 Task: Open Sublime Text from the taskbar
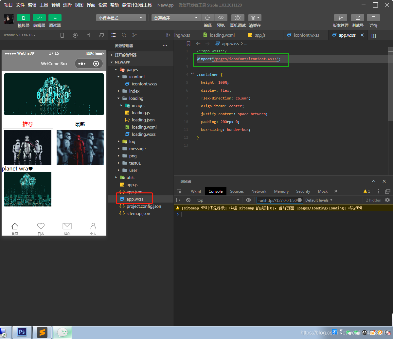[x=42, y=332]
